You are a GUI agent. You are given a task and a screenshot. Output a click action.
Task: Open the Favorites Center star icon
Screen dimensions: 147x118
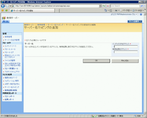click(x=3, y=10)
